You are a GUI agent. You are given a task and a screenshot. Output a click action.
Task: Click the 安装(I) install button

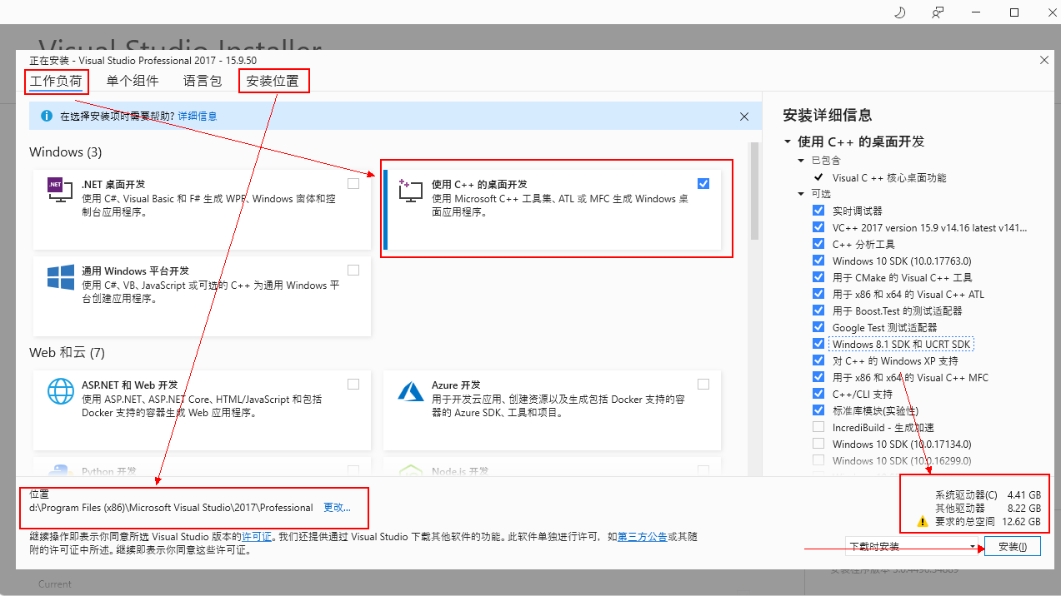1013,547
